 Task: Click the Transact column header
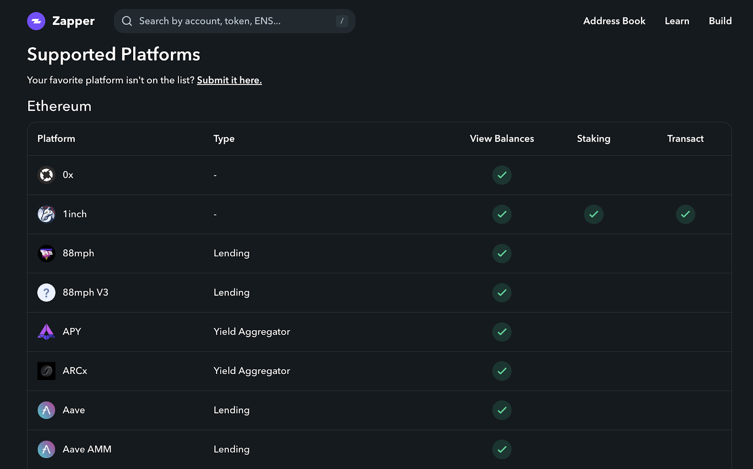coord(685,139)
